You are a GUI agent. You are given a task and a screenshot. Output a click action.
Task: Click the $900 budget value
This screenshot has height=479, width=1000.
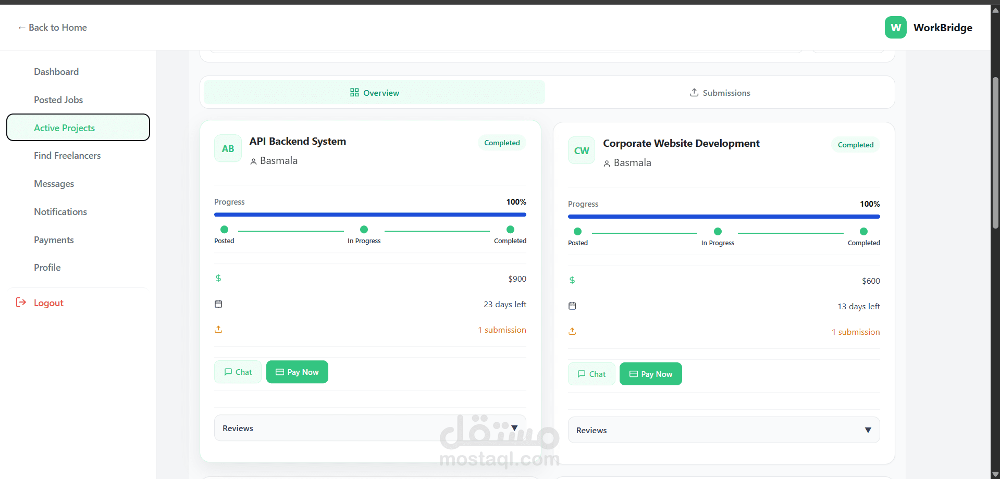[517, 279]
